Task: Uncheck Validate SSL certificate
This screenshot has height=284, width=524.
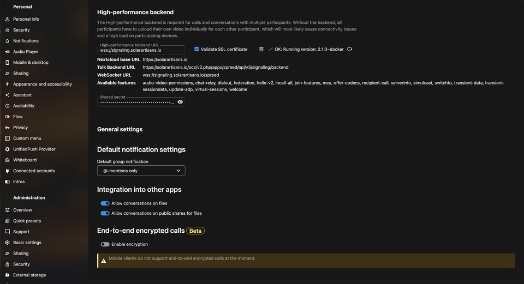Action: [196, 49]
